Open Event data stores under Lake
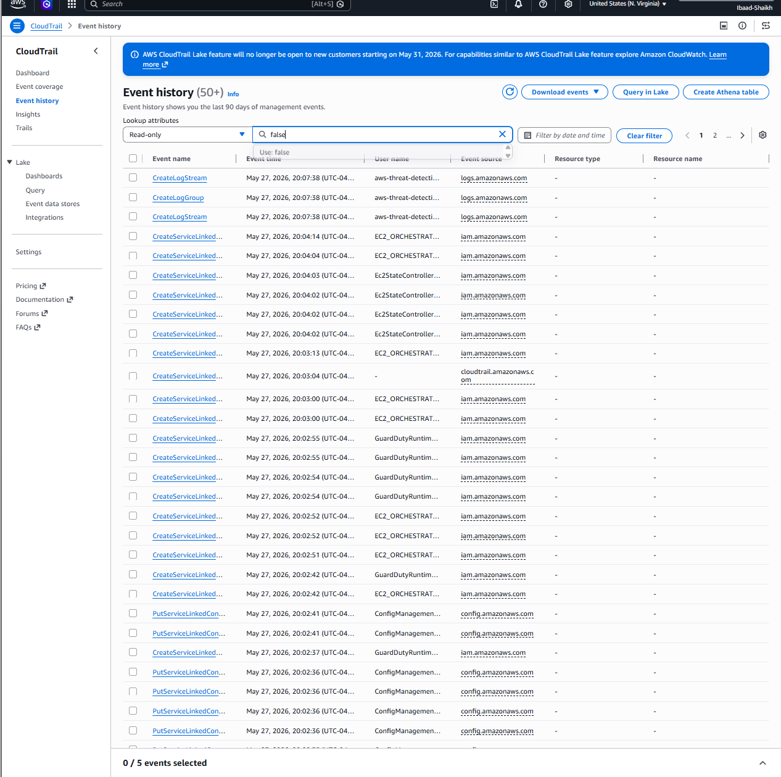781x777 pixels. 52,204
